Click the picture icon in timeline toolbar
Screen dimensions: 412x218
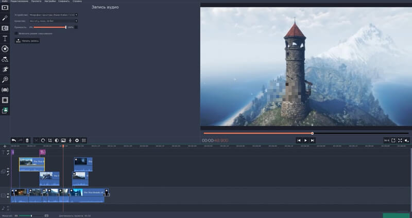pyautogui.click(x=63, y=140)
